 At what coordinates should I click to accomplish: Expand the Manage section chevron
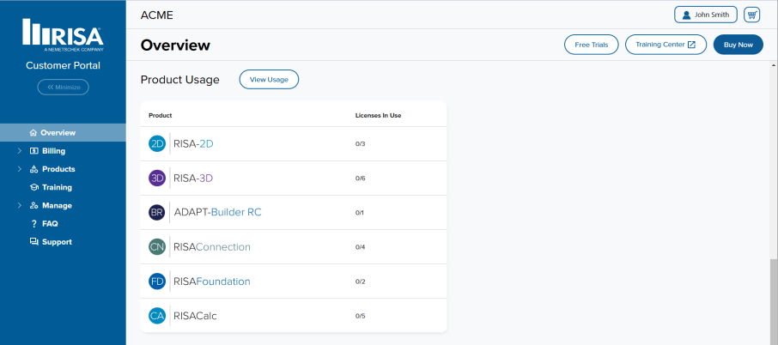coord(20,205)
